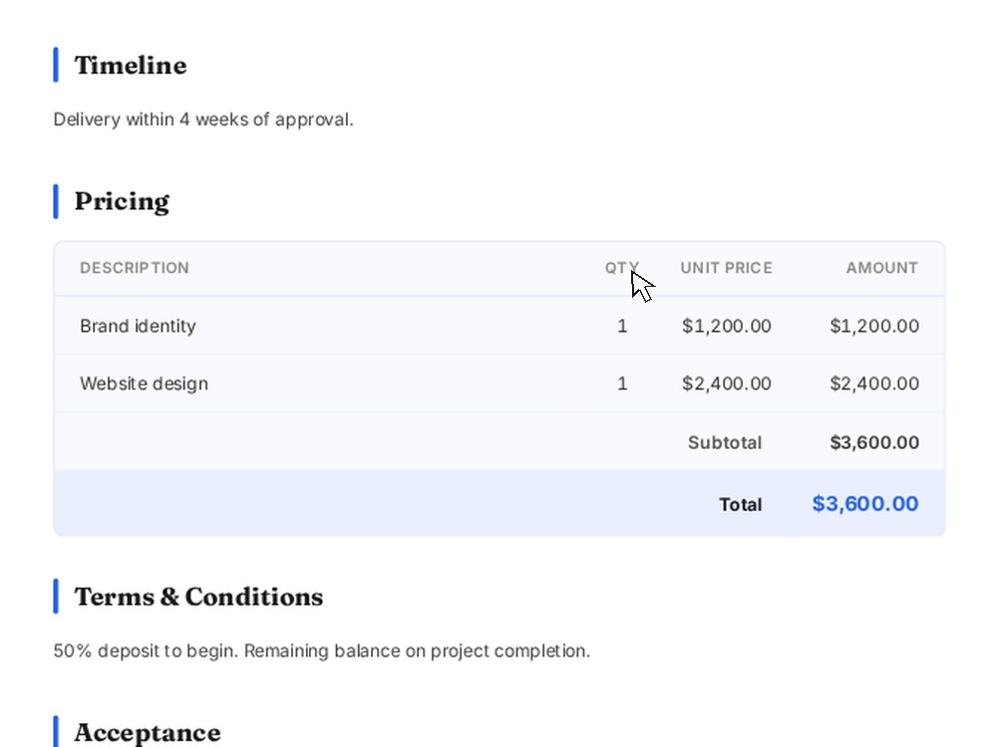Click the UNIT PRICE column header
The height and width of the screenshot is (747, 997).
pos(726,268)
